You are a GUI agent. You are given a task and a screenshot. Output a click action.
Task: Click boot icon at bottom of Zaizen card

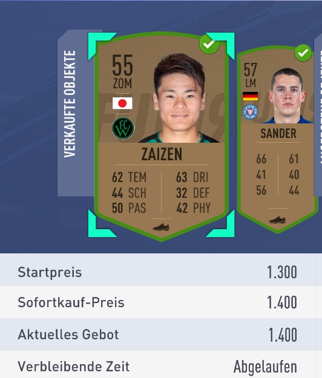[161, 227]
